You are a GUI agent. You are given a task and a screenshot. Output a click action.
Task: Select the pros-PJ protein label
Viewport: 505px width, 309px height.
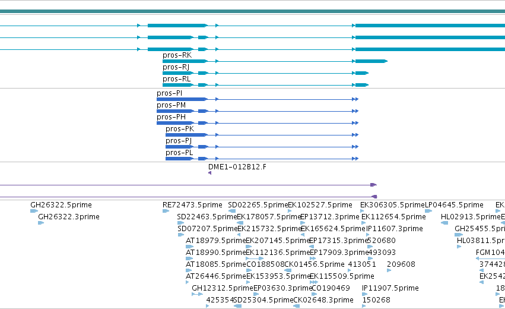pyautogui.click(x=179, y=141)
